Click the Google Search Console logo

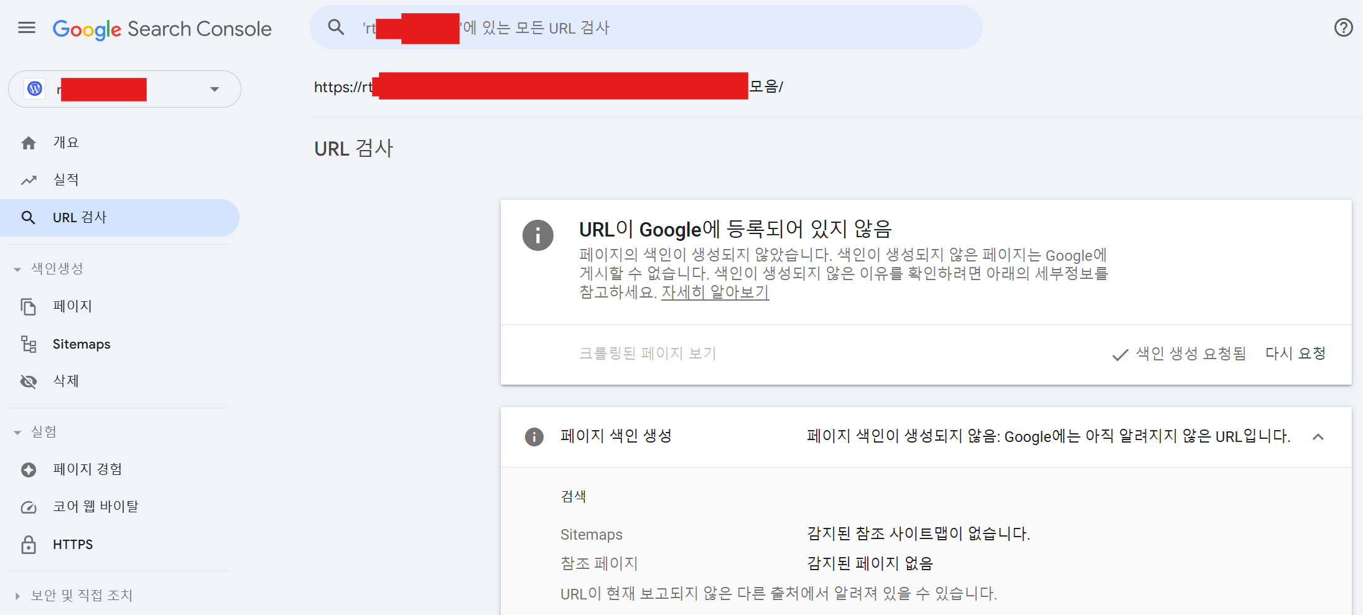162,29
